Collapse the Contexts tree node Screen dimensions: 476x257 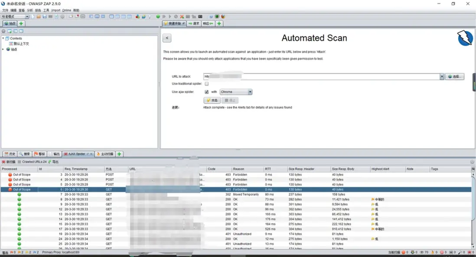click(x=3, y=38)
